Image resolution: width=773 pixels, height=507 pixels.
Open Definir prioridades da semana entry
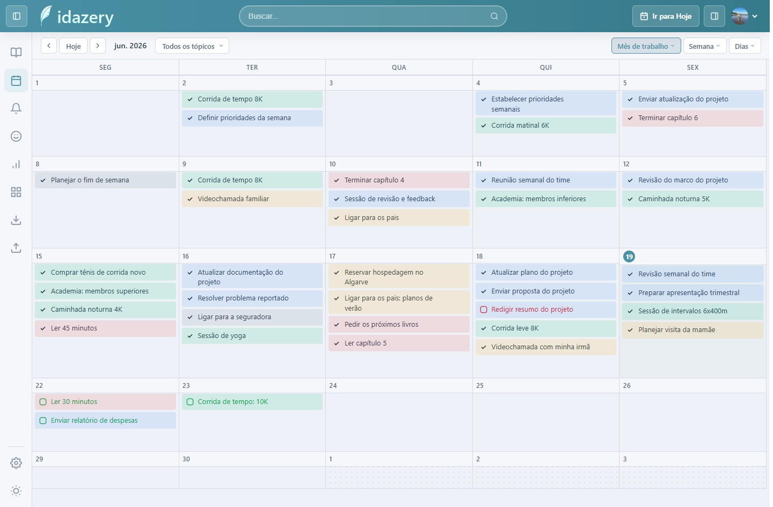click(252, 118)
